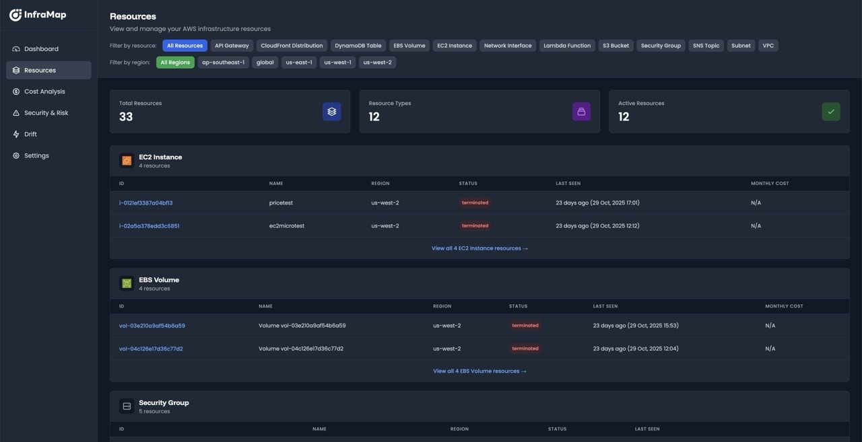Click the green EBS Volume section icon

point(127,283)
